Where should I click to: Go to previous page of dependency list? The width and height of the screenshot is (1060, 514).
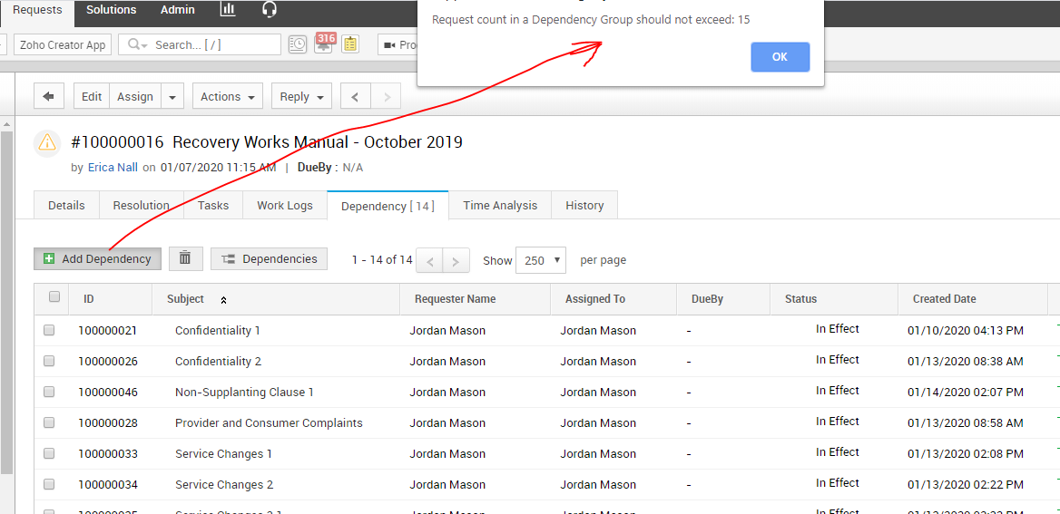429,261
